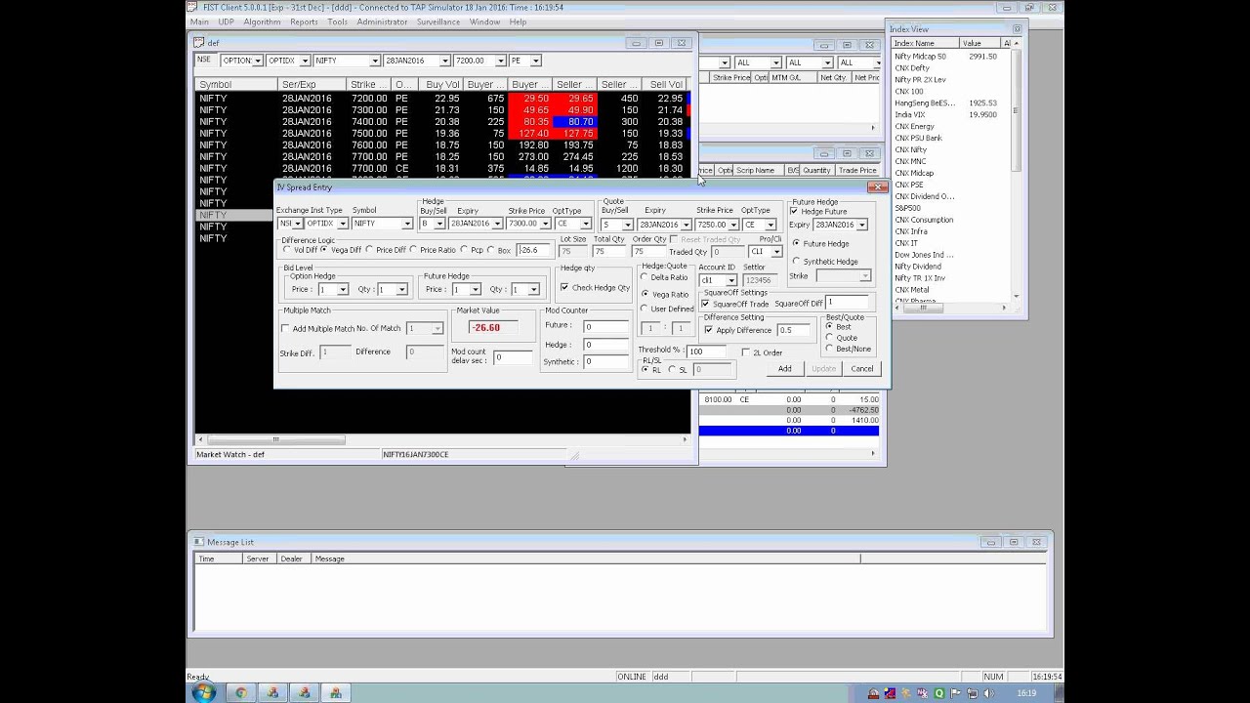Toggle the SquareOff Trade checkbox
This screenshot has height=703, width=1250.
tap(705, 304)
